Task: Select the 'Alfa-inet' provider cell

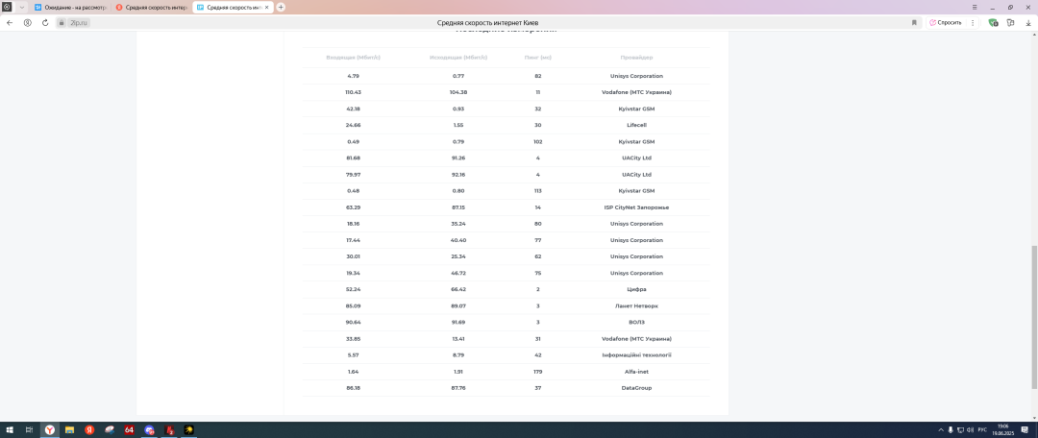Action: click(x=636, y=371)
